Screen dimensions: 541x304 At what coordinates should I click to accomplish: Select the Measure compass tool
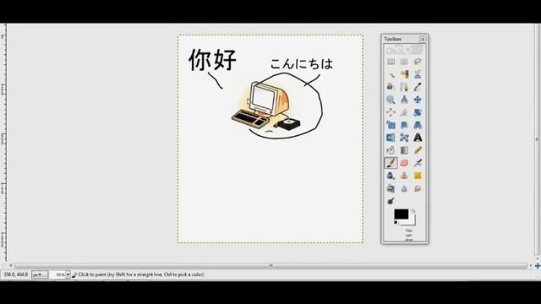point(404,100)
